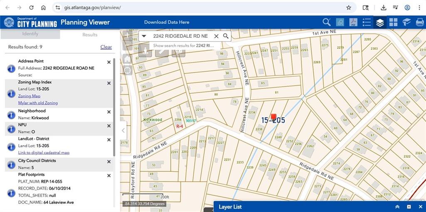The image size is (426, 212).
Task: Collapse the left results panel arrow
Action: pos(123,130)
